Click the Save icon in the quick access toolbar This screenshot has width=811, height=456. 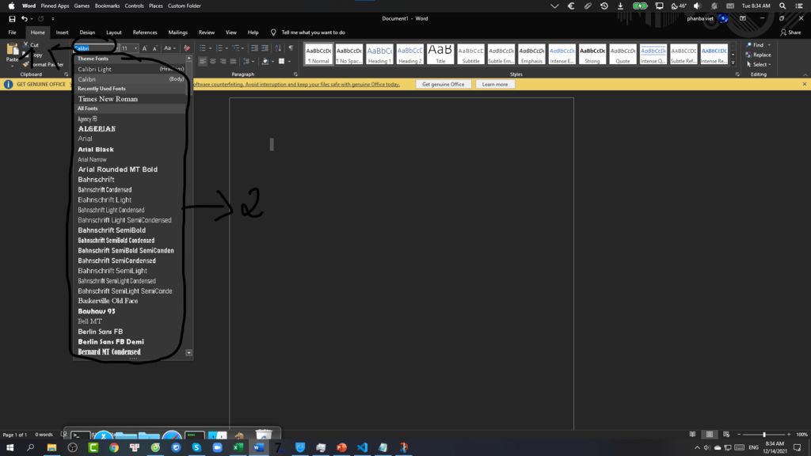12,19
